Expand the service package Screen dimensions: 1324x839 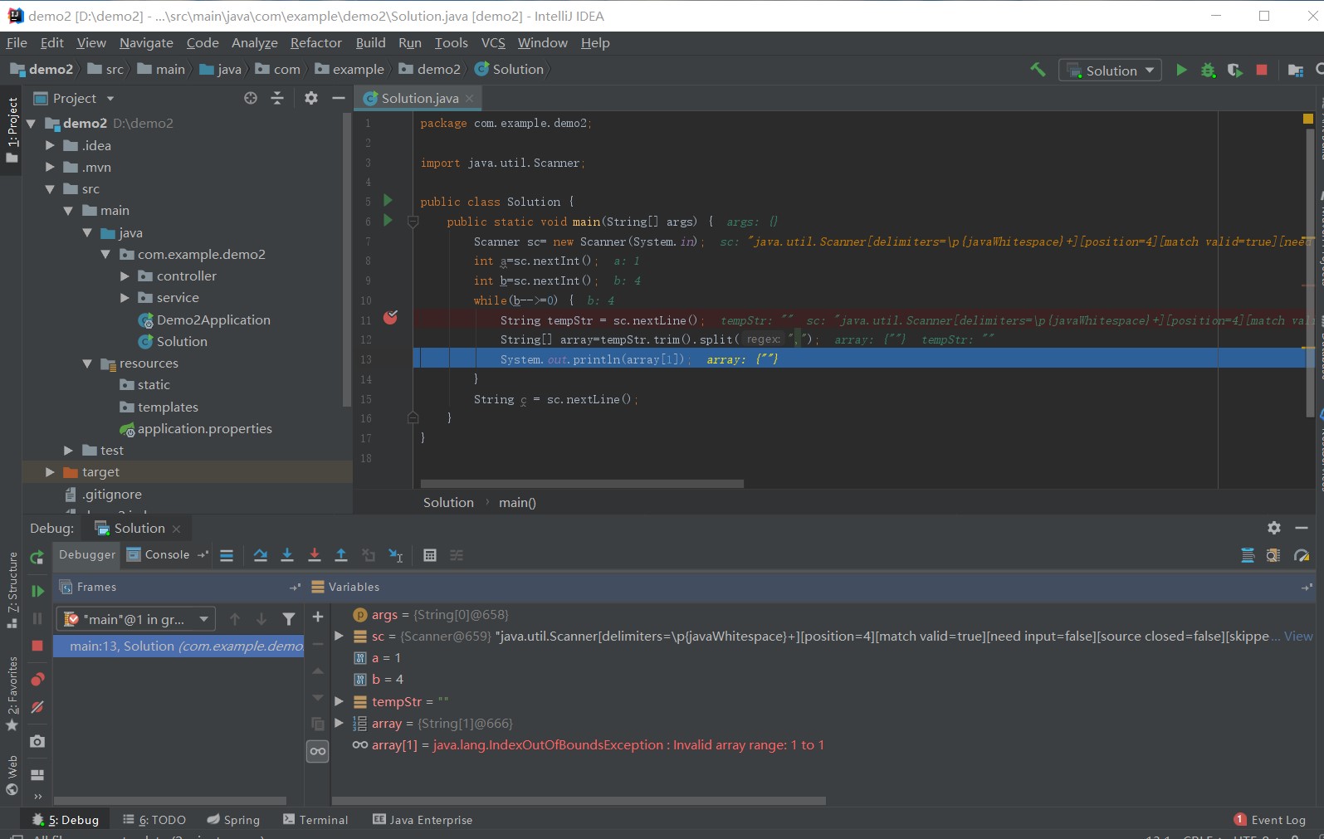tap(125, 297)
